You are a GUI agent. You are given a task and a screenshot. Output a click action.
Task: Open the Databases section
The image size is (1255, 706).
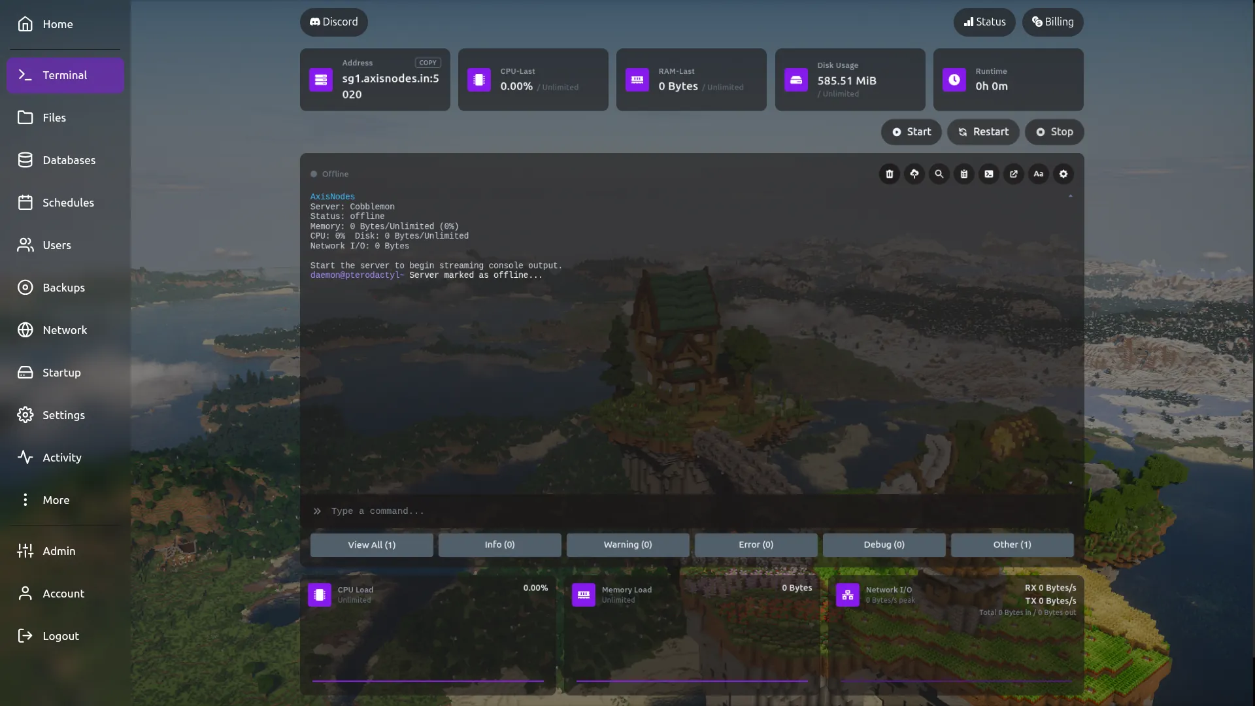[x=65, y=160]
